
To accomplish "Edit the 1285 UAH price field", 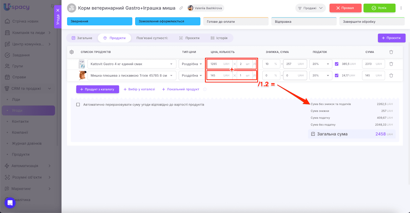I will tap(220, 64).
